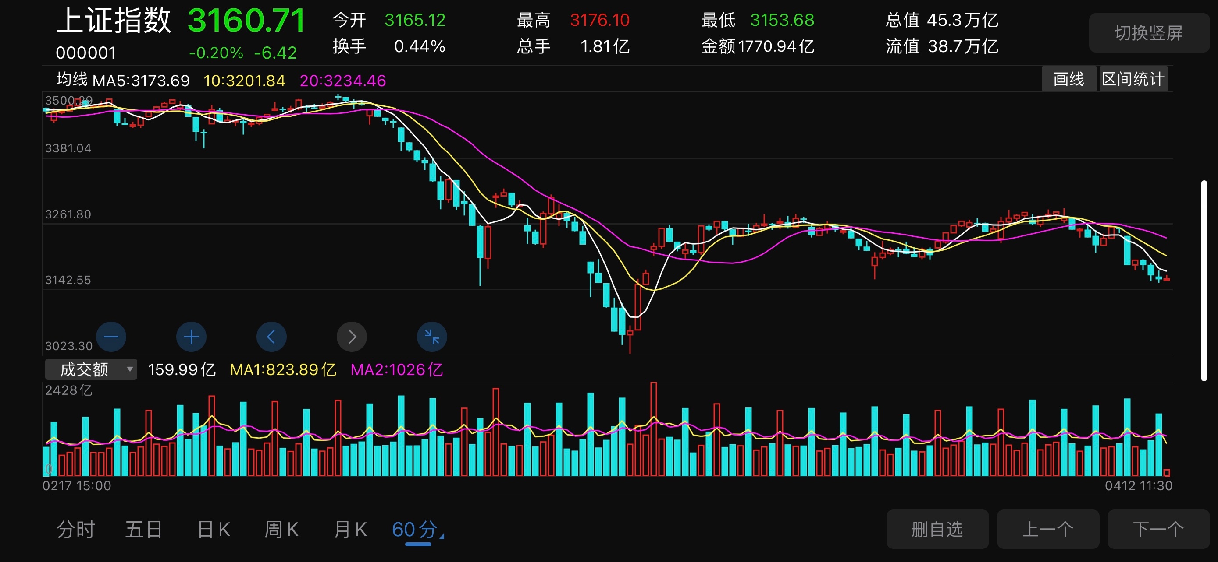Tap the 3261.80 price axis label
The image size is (1218, 562).
click(68, 214)
